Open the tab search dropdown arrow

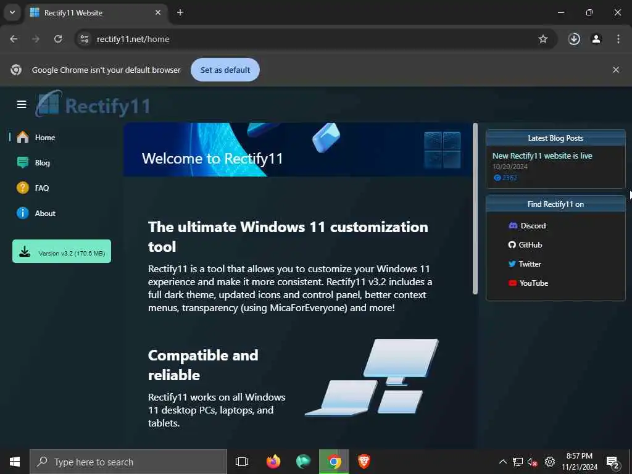[12, 12]
